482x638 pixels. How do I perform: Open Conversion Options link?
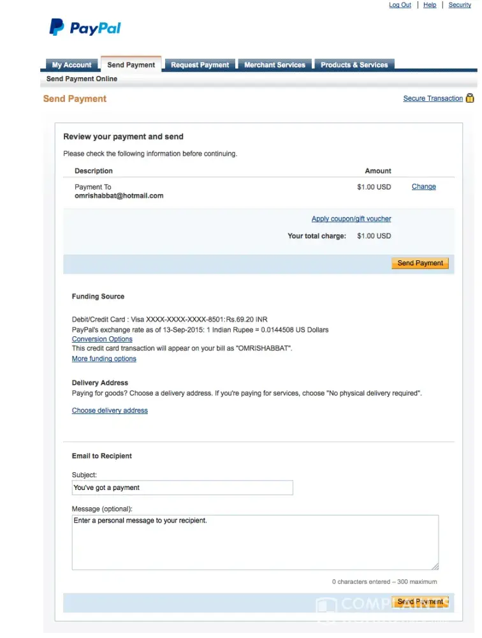pyautogui.click(x=102, y=339)
